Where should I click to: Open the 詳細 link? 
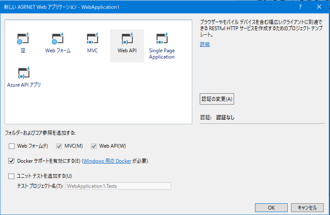click(205, 44)
